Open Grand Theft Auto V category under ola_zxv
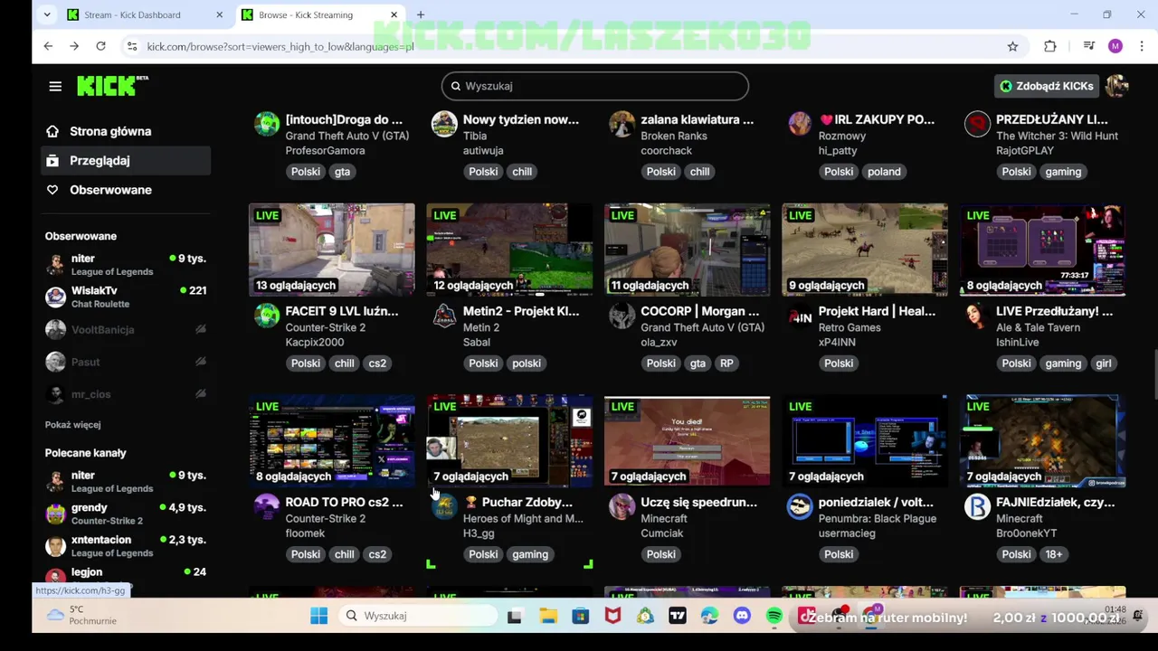1158x651 pixels. pos(702,327)
